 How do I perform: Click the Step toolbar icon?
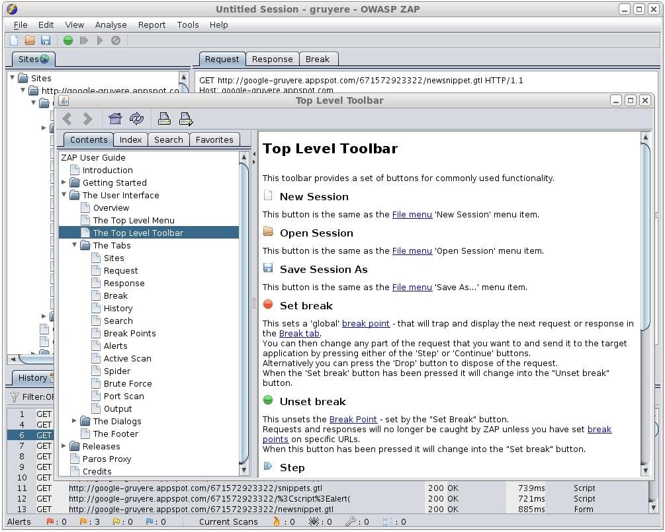tap(84, 40)
